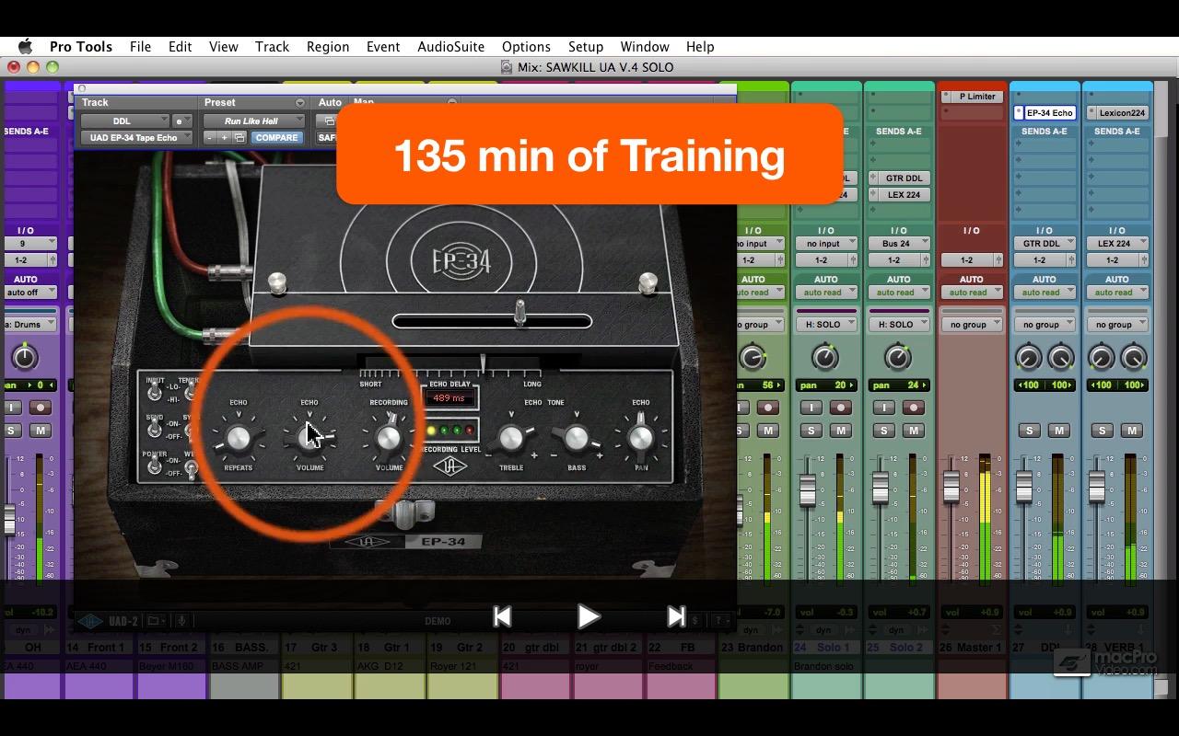
Task: Open the File menu
Action: pos(141,47)
